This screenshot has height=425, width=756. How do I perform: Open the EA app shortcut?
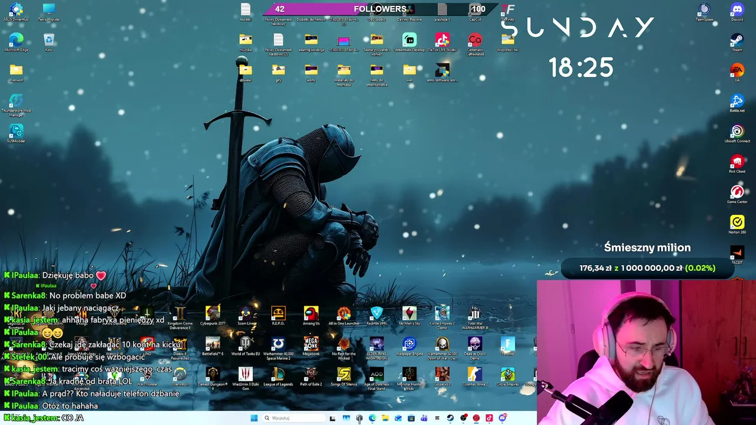point(737,73)
